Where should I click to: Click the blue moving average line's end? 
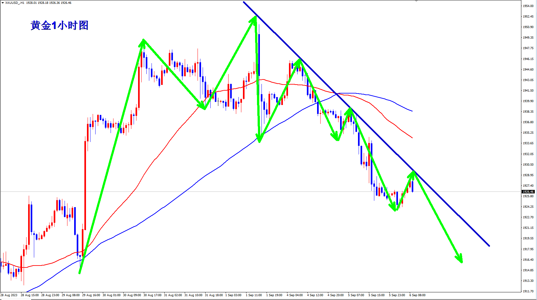click(412, 111)
